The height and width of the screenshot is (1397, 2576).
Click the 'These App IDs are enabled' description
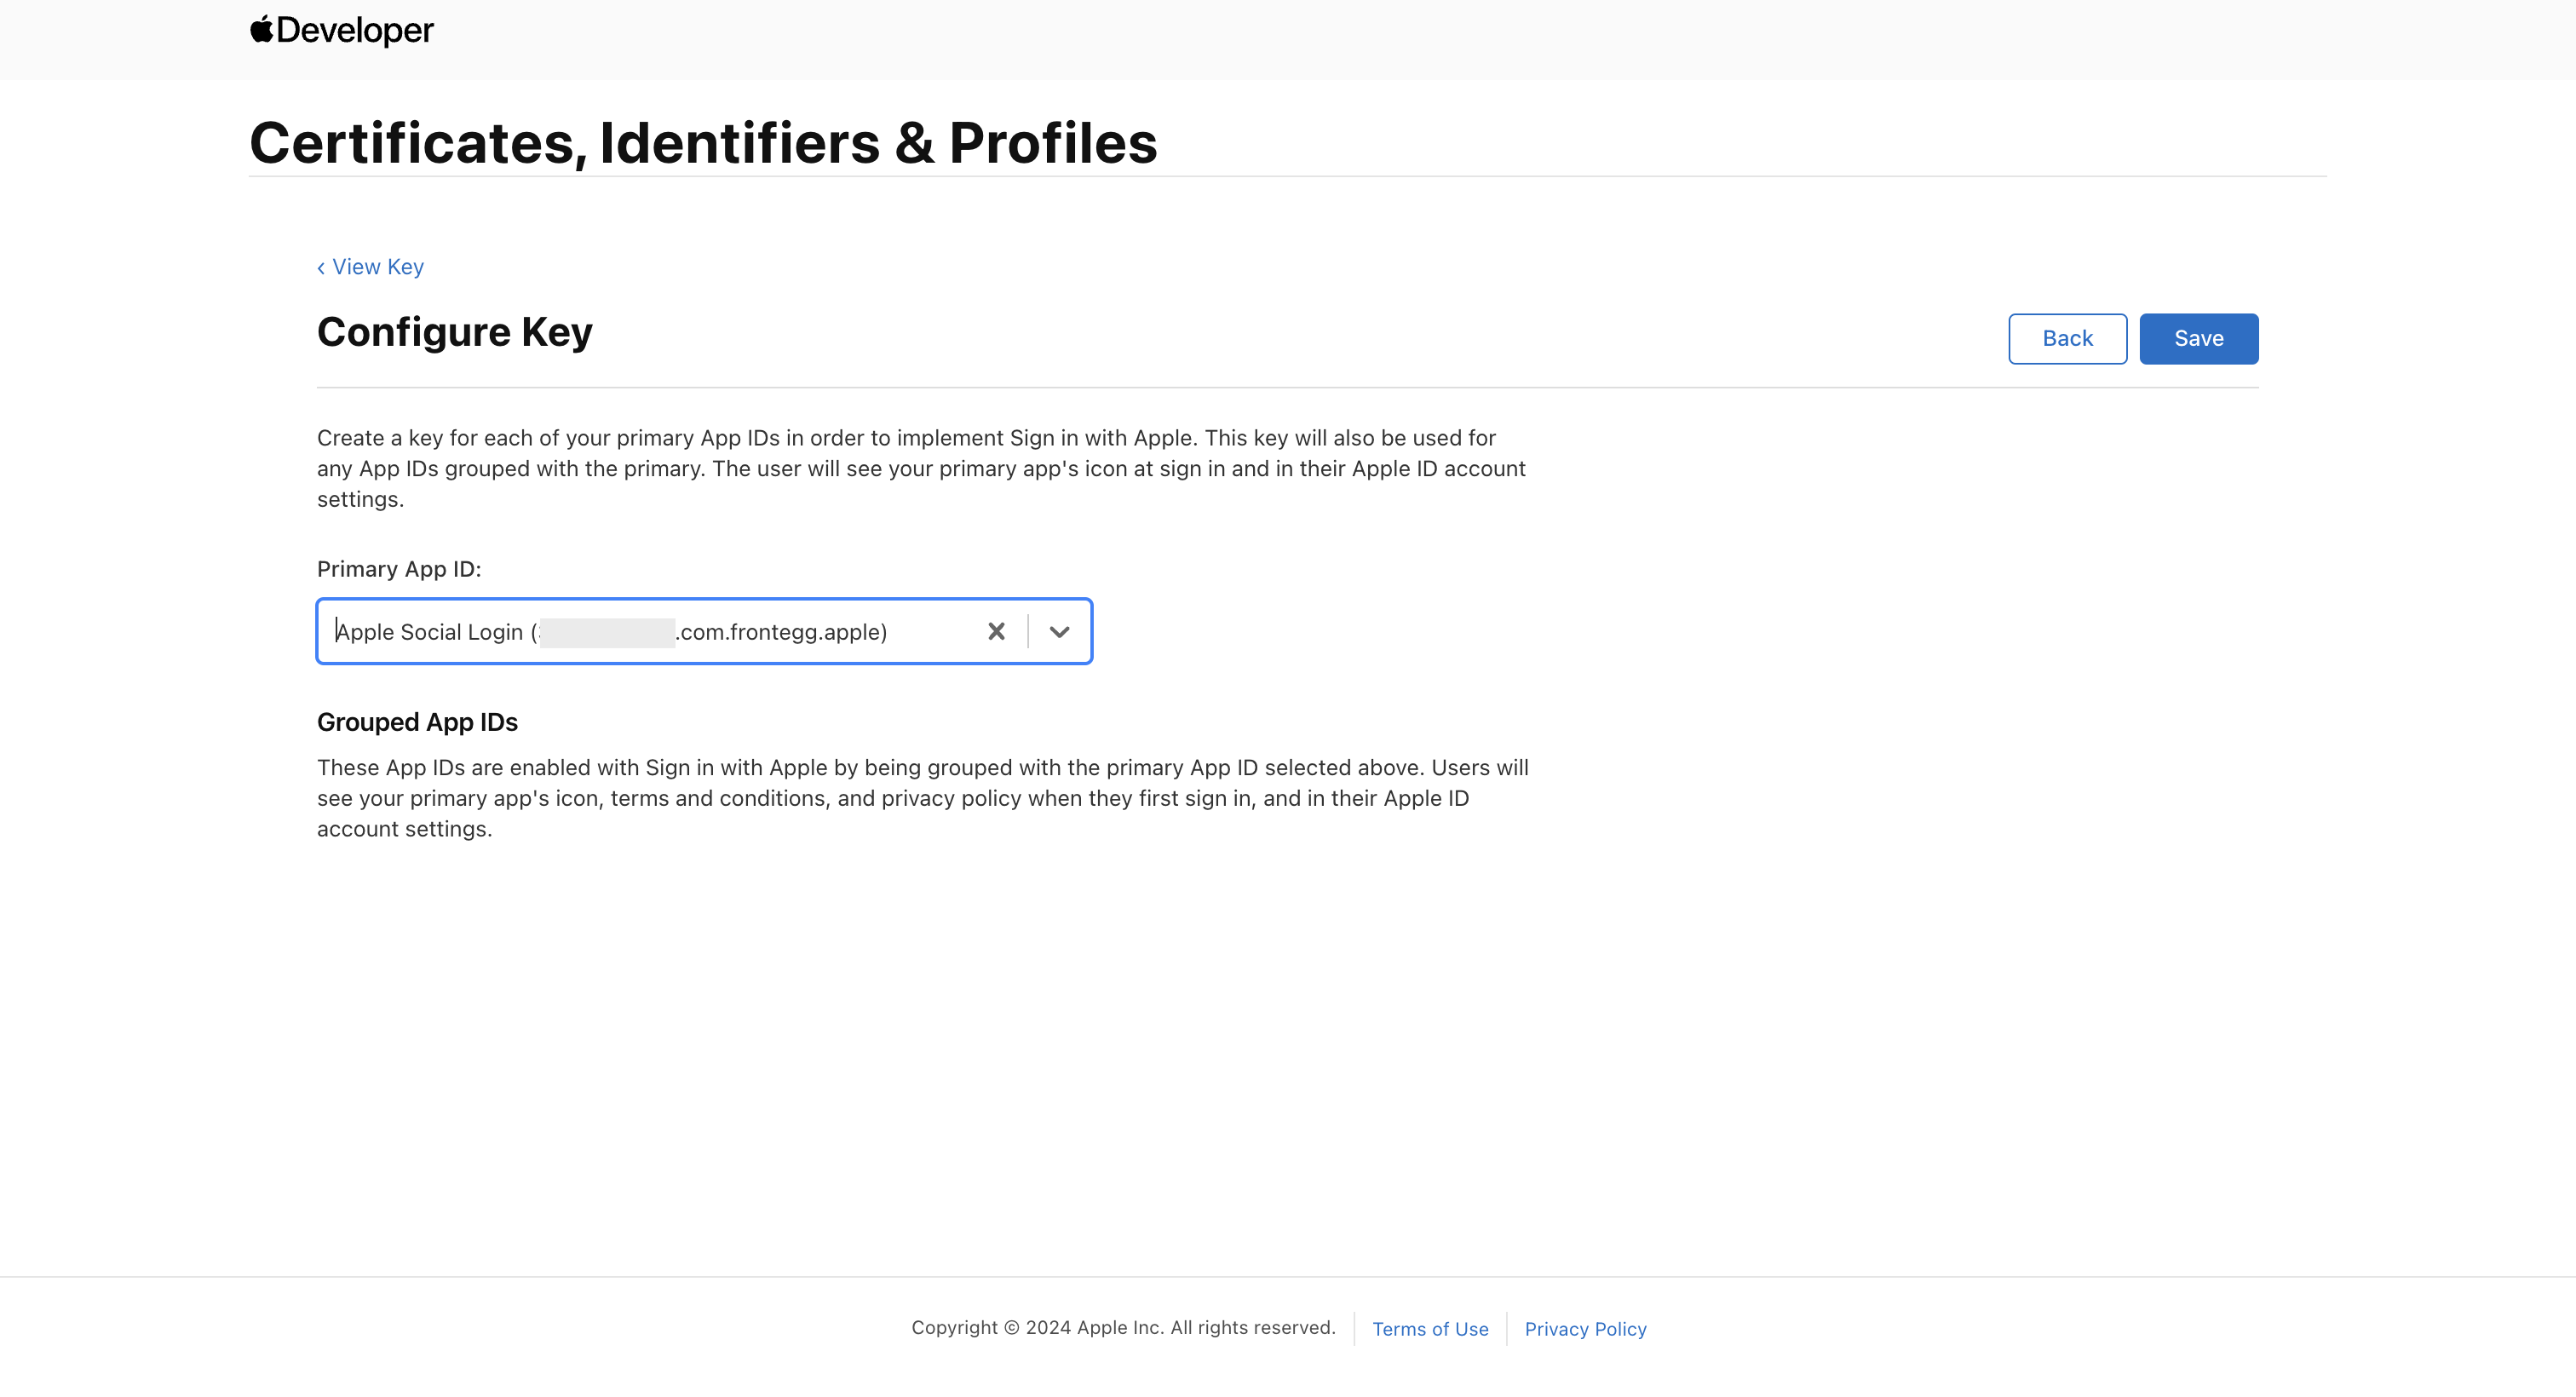click(922, 798)
